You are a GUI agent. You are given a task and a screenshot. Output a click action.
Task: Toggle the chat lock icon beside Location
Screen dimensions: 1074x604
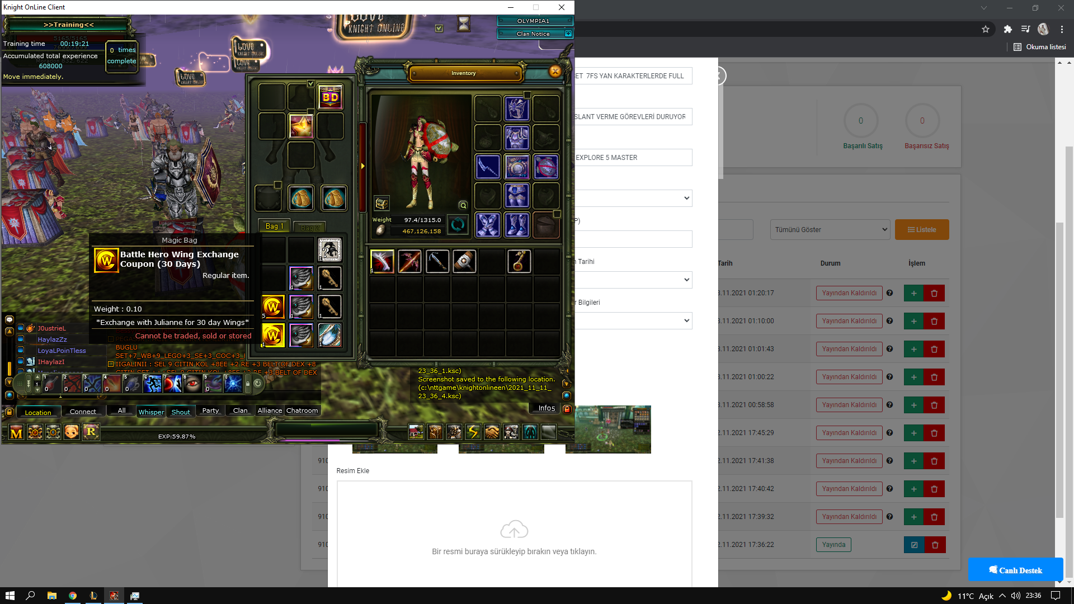(x=10, y=412)
